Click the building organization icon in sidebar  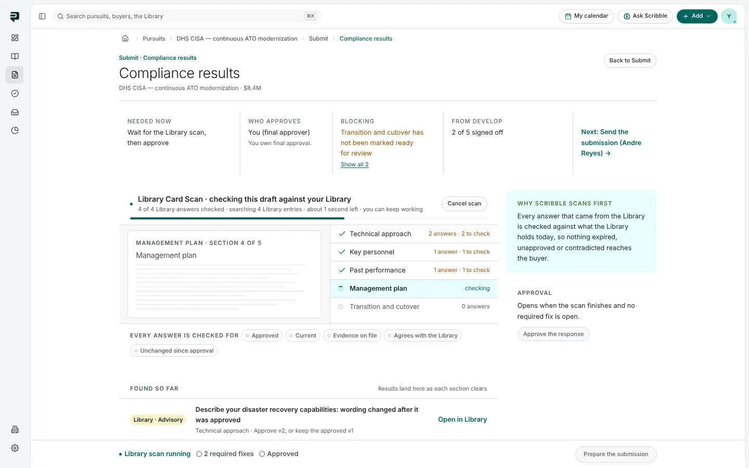coord(15,430)
